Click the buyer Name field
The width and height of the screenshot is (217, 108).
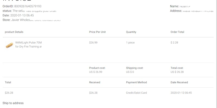[x=181, y=6]
